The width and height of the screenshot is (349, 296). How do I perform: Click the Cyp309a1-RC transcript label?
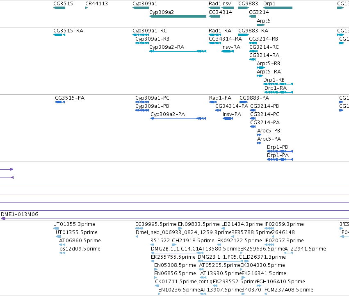pyautogui.click(x=150, y=30)
